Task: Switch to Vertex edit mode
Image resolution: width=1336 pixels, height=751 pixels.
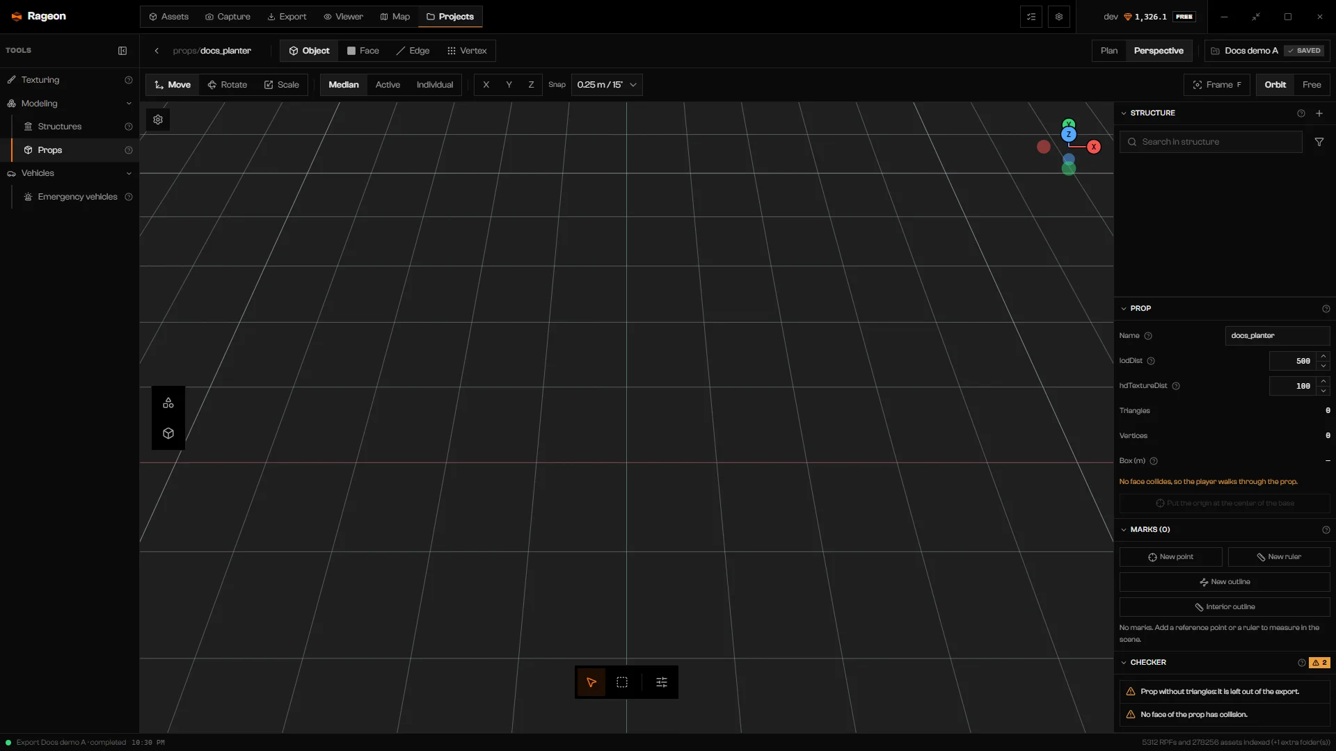Action: click(467, 51)
